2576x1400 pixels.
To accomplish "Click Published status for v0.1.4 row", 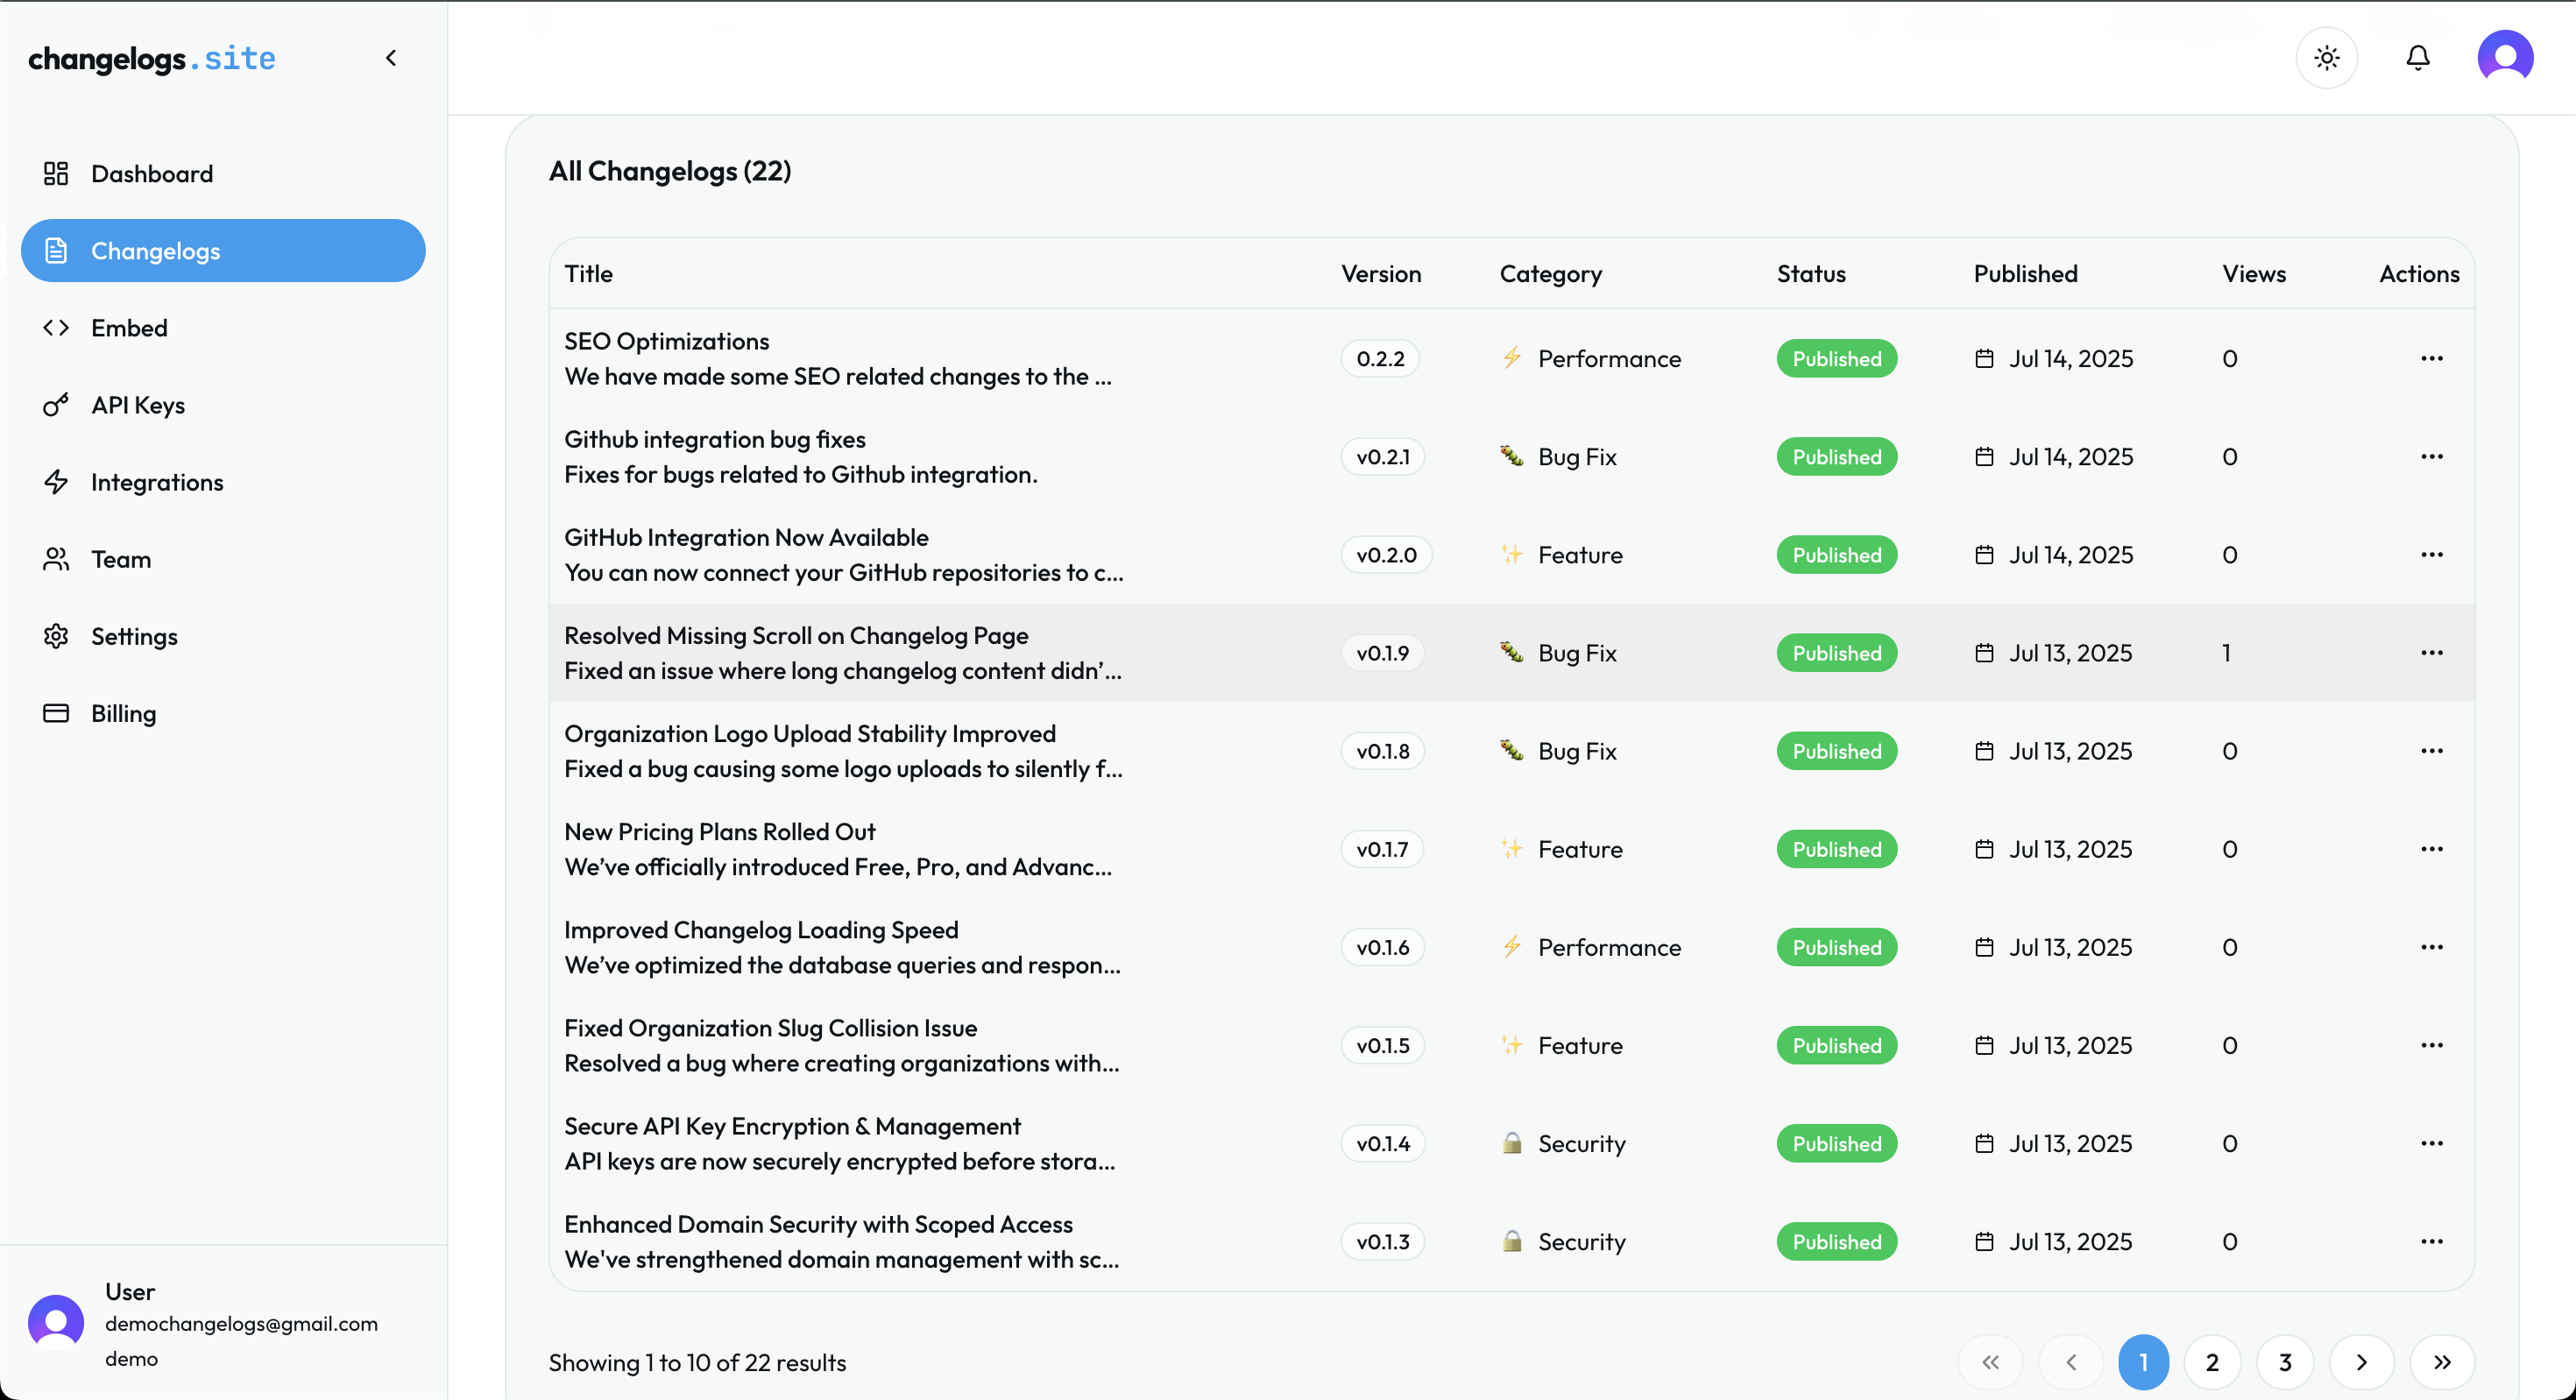I will [1836, 1142].
